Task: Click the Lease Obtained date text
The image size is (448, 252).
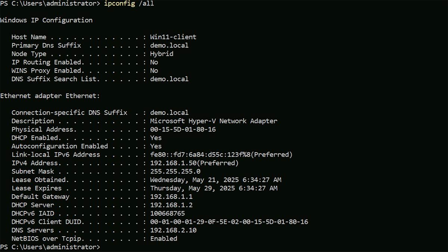Action: (215, 180)
